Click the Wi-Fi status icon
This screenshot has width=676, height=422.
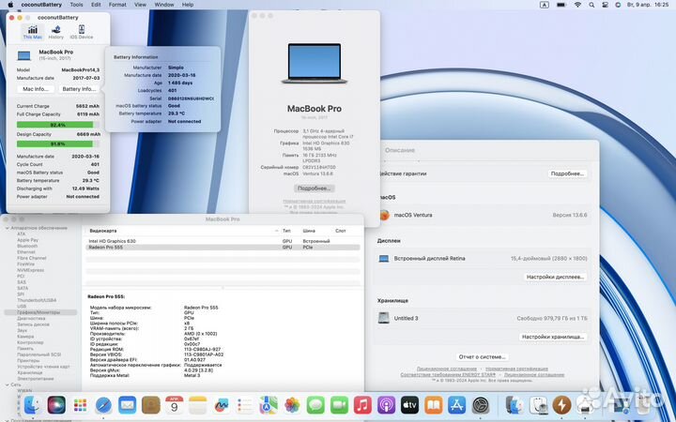(x=577, y=5)
